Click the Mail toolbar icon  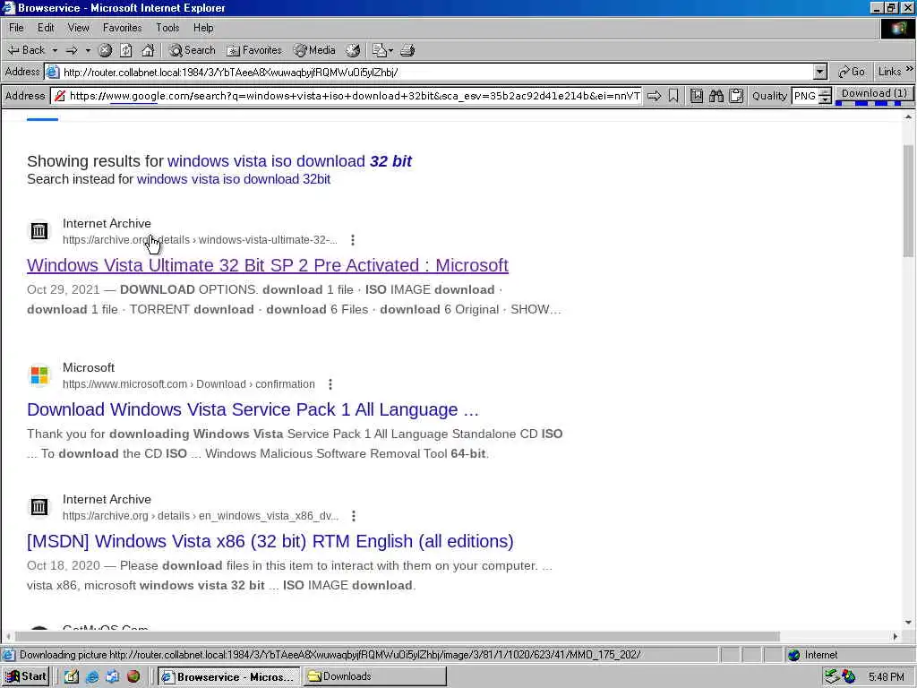pyautogui.click(x=379, y=50)
